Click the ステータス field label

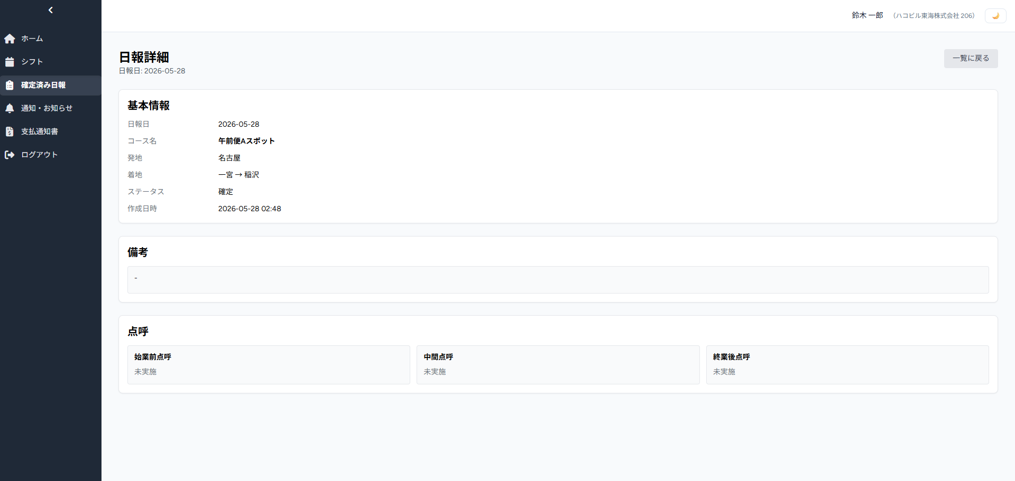(x=146, y=192)
